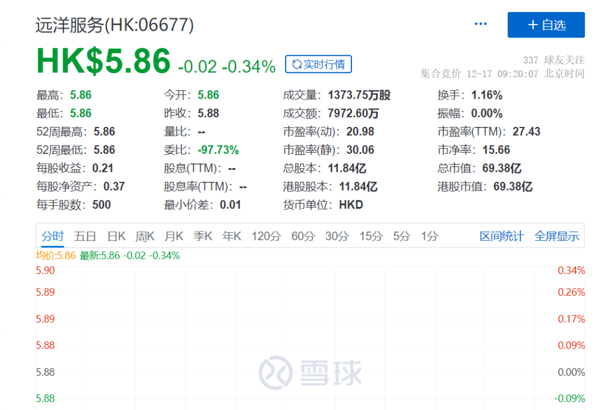
Task: Click the 换手 value 1.16%
Action: (486, 95)
